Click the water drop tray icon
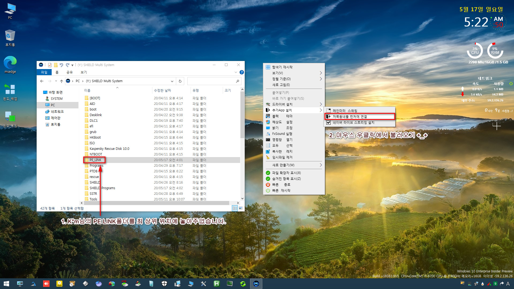 (x=482, y=284)
